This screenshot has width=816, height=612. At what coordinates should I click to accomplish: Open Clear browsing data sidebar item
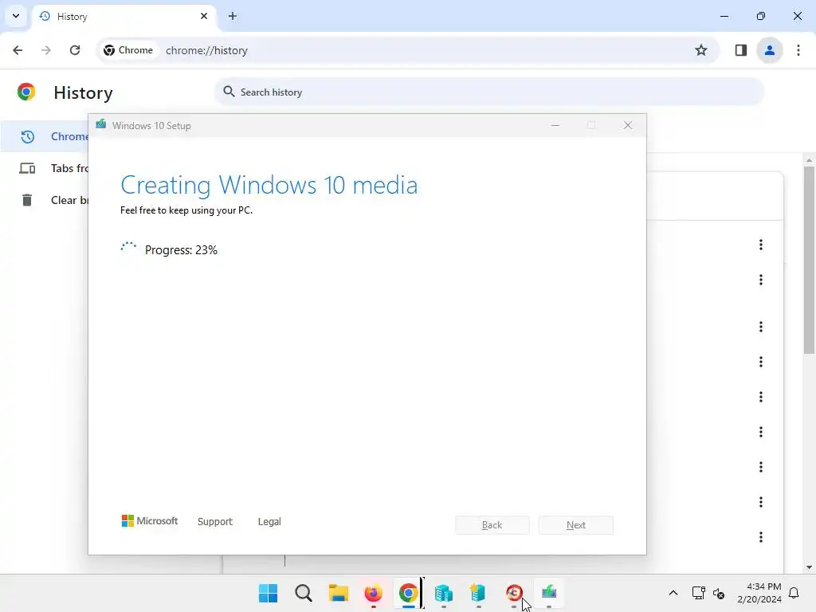(x=45, y=200)
